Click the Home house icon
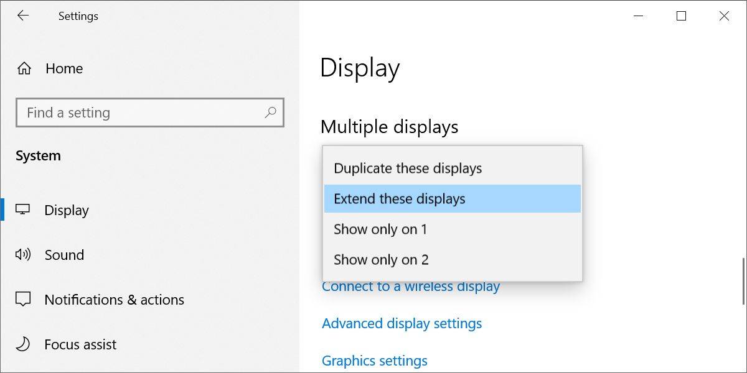The width and height of the screenshot is (747, 373). (24, 68)
